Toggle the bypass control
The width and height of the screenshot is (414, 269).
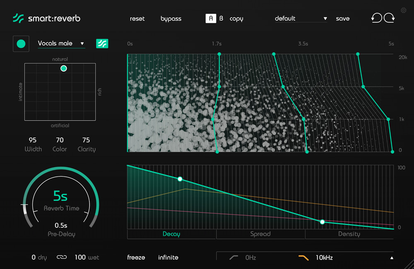pos(171,19)
